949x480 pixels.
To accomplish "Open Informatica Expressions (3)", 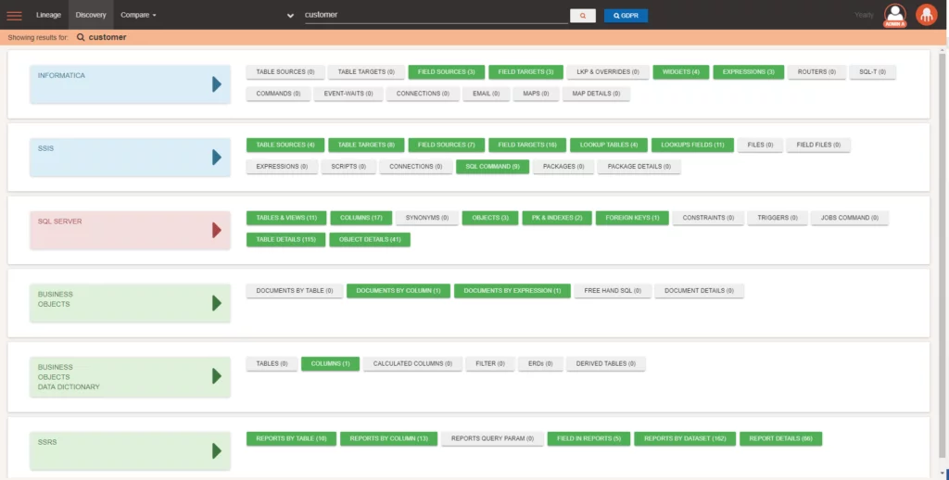I will pyautogui.click(x=749, y=72).
